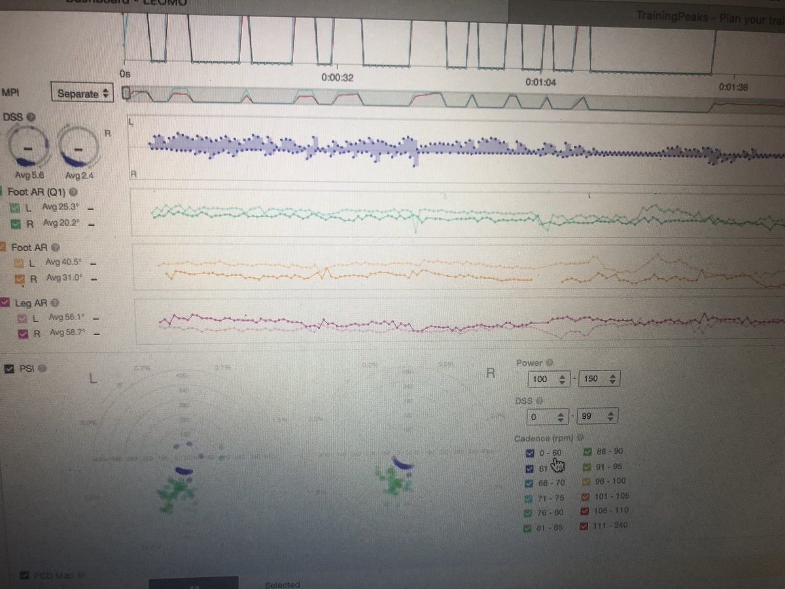
Task: Click the Avg 40.5° Foot AR value
Action: (62, 263)
